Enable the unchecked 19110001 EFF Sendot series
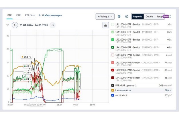This screenshot has height=119, width=179. click(113, 25)
